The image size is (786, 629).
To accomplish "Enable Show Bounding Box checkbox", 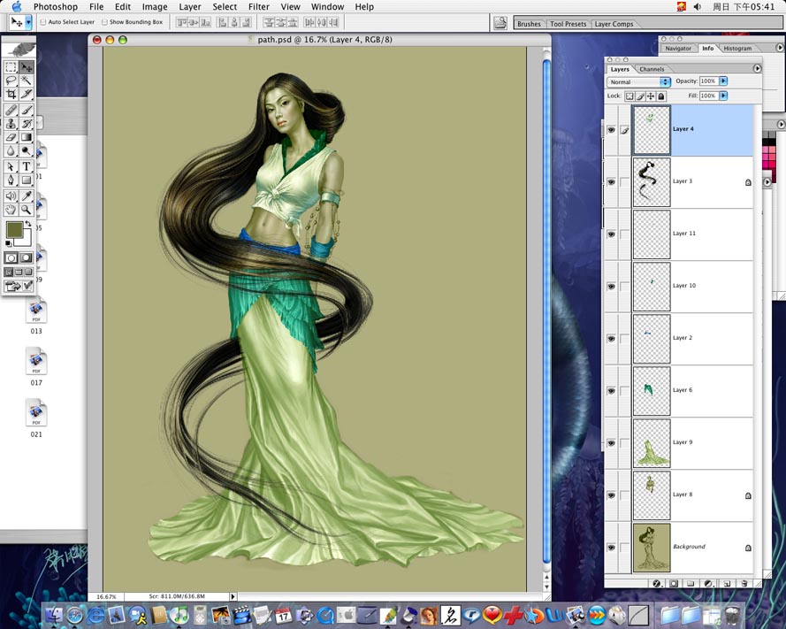I will point(104,22).
